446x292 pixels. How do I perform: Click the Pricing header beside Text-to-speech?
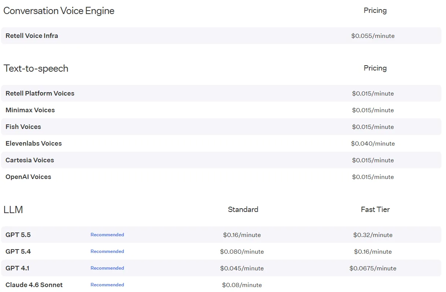click(x=375, y=68)
